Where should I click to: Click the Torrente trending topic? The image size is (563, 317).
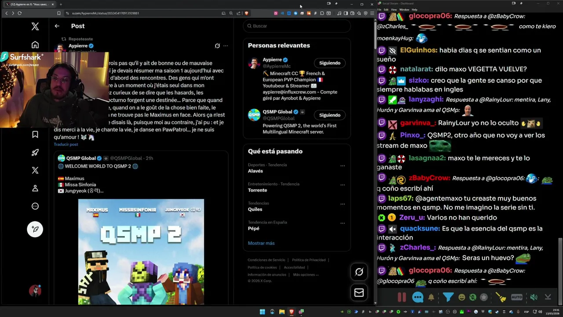[x=257, y=190]
